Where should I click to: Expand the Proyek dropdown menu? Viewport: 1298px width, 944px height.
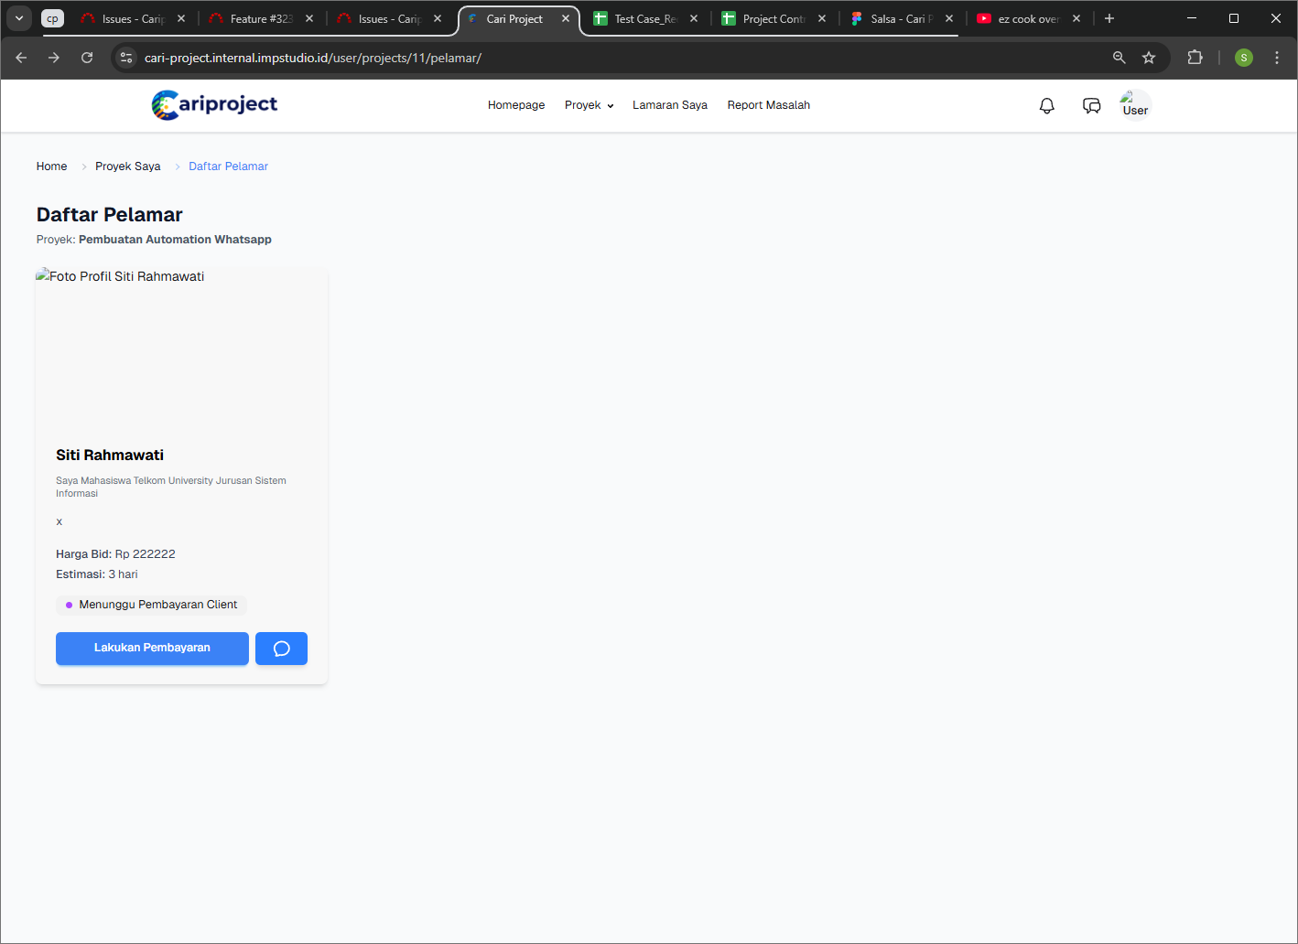click(x=589, y=105)
